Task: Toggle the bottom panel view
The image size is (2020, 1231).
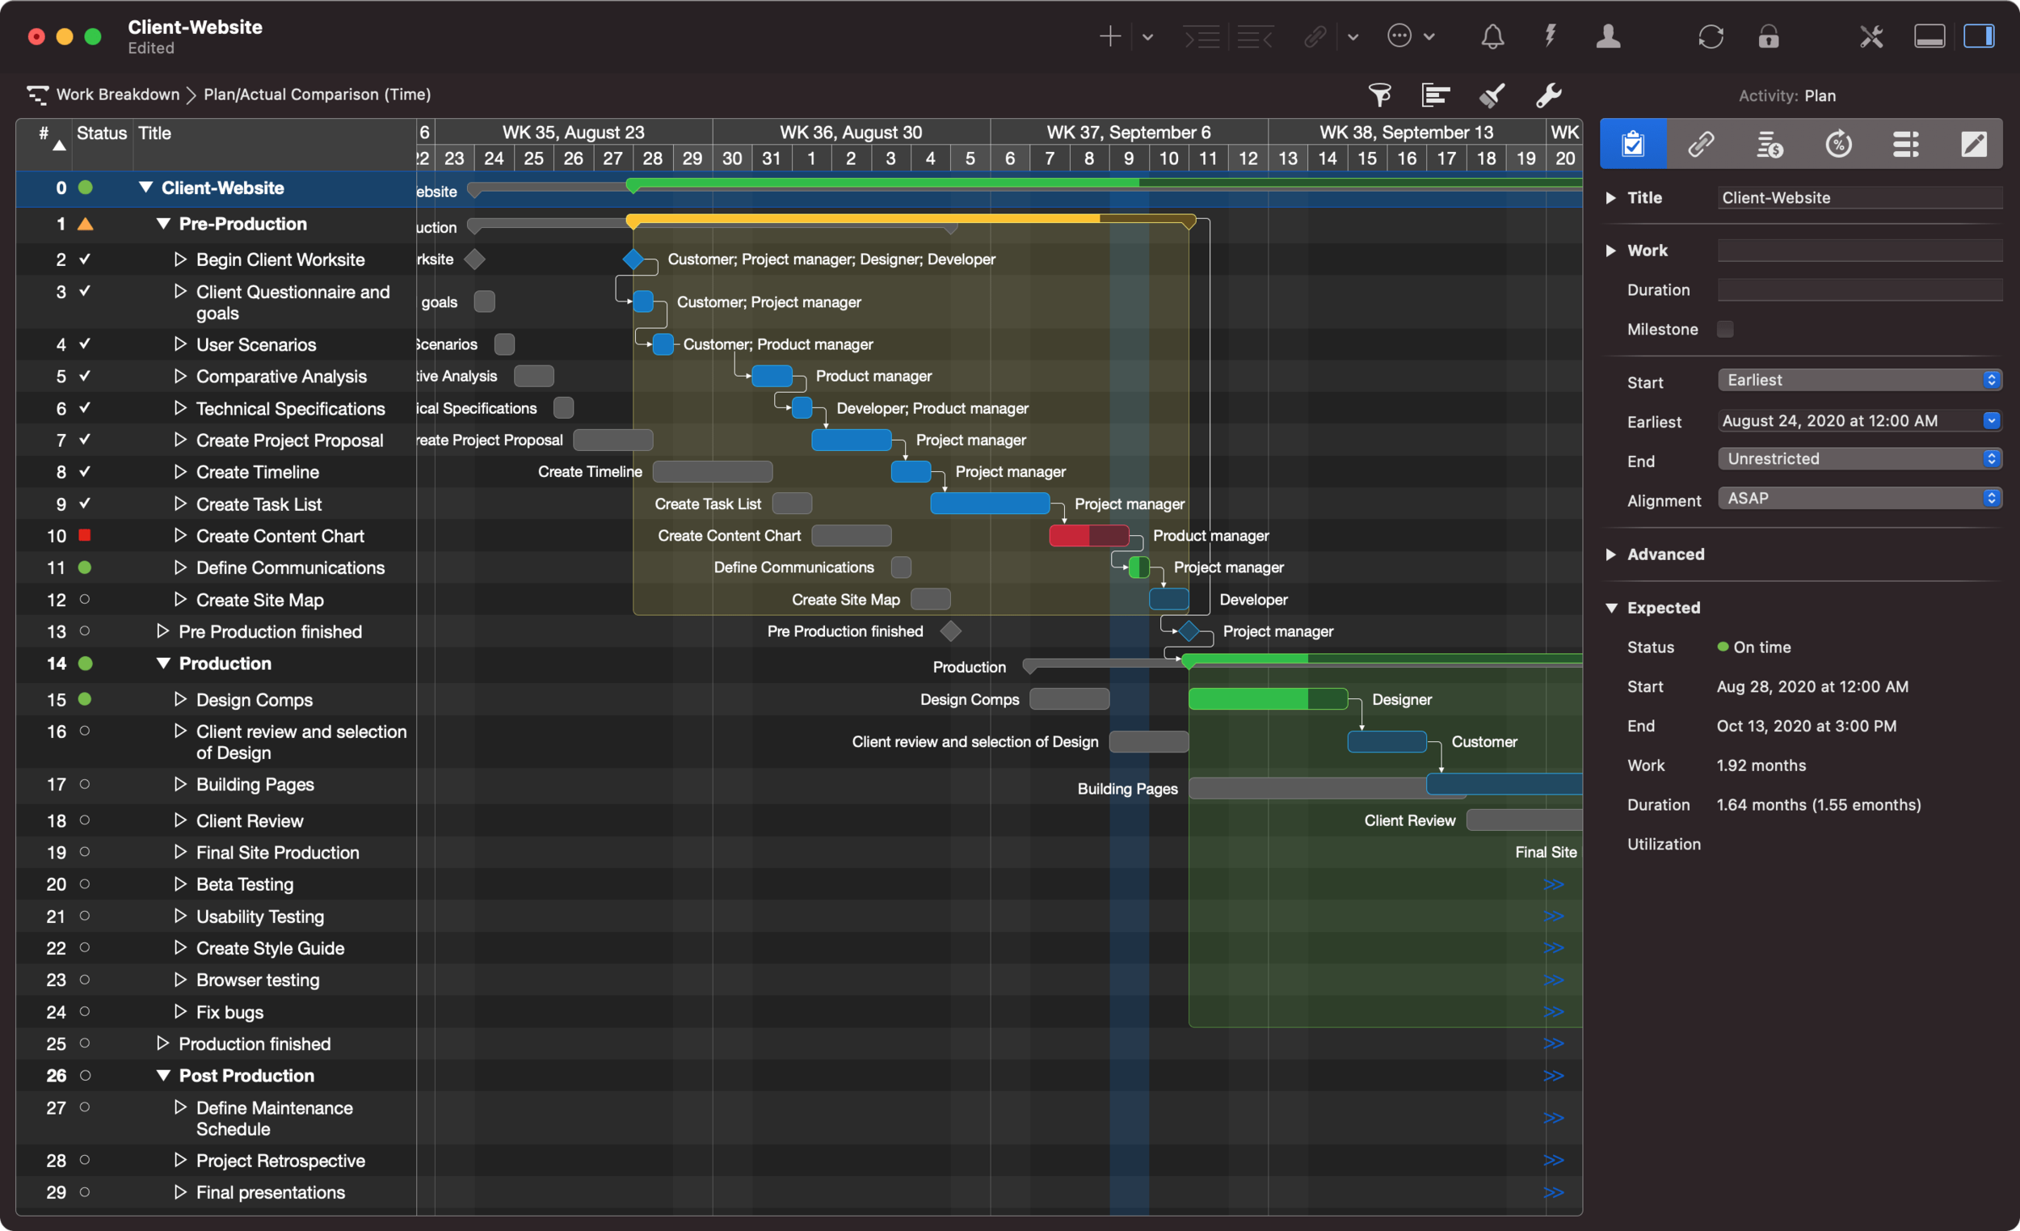Action: point(1928,37)
